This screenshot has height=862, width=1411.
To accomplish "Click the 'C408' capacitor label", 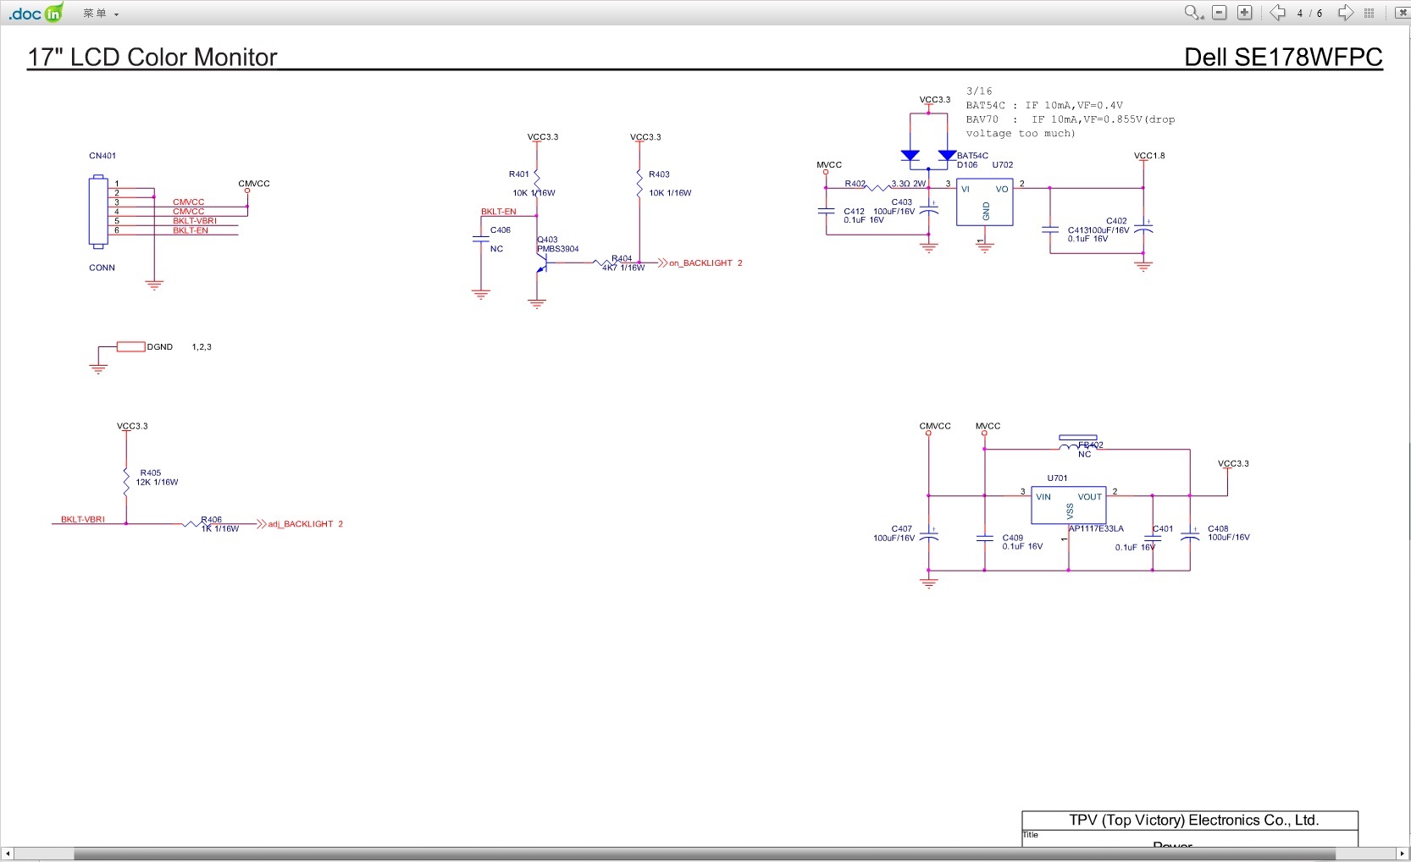I will pos(1218,528).
